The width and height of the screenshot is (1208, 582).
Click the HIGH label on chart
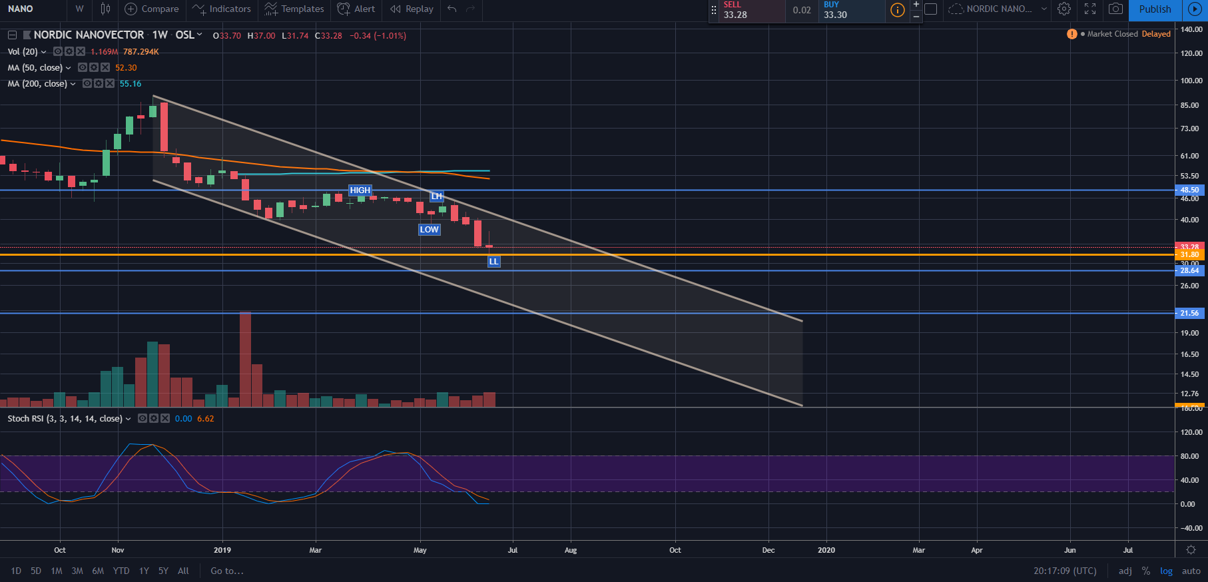pyautogui.click(x=360, y=190)
